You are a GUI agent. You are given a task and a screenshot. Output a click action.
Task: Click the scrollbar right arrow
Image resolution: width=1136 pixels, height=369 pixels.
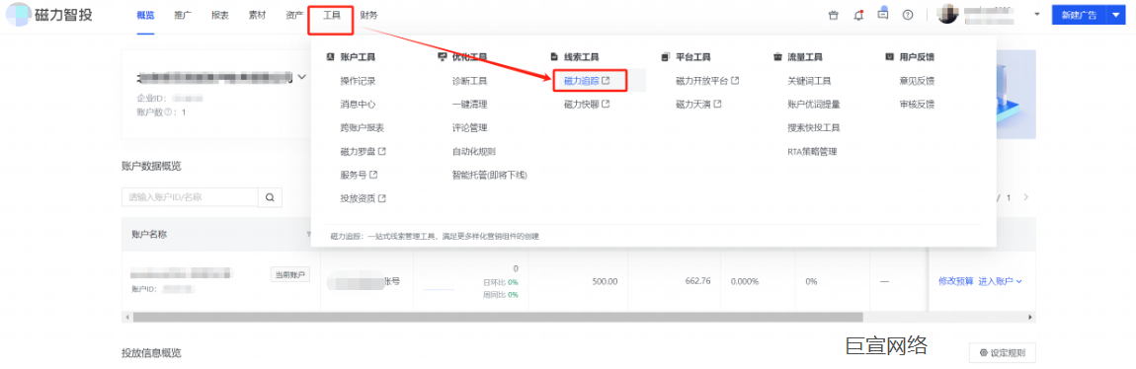[x=1031, y=317]
